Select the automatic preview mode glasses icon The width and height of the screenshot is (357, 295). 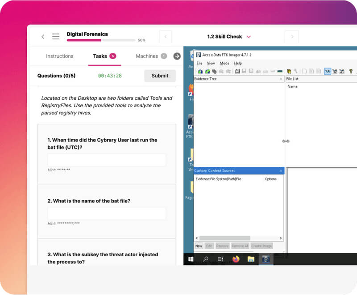(328, 71)
